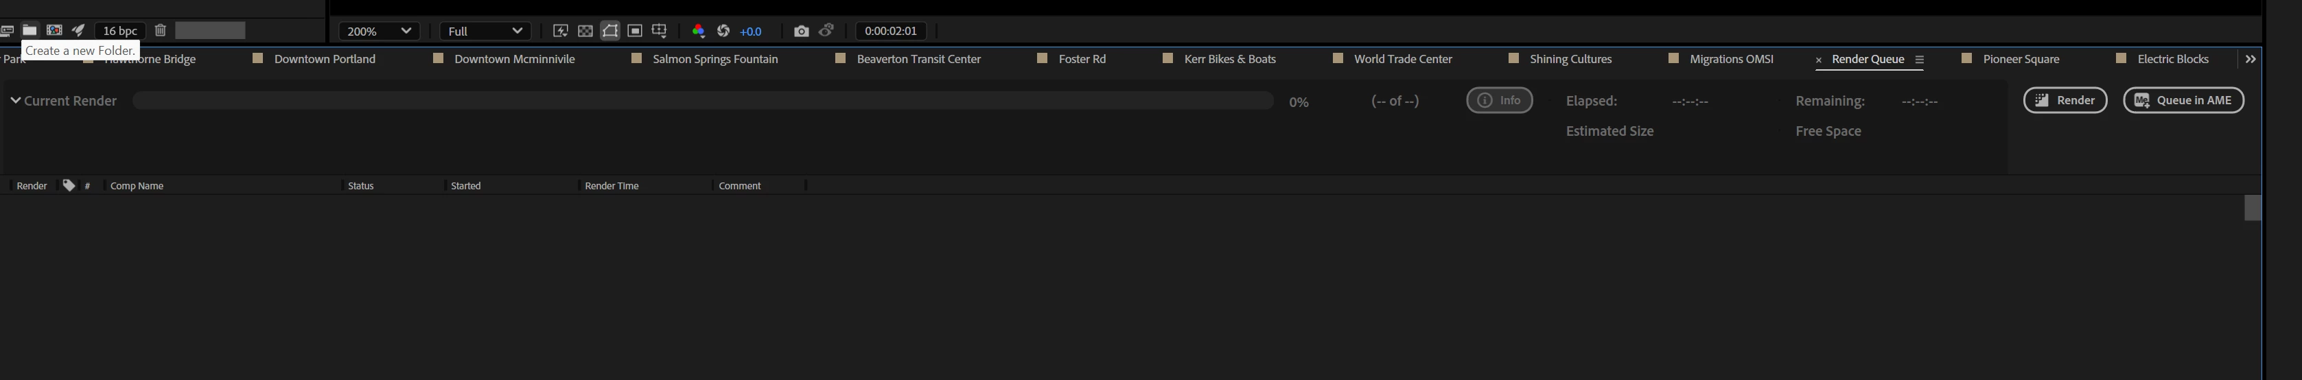Viewport: 2302px width, 380px height.
Task: Click the 0:00:02:01 preview timecode
Action: tap(891, 30)
